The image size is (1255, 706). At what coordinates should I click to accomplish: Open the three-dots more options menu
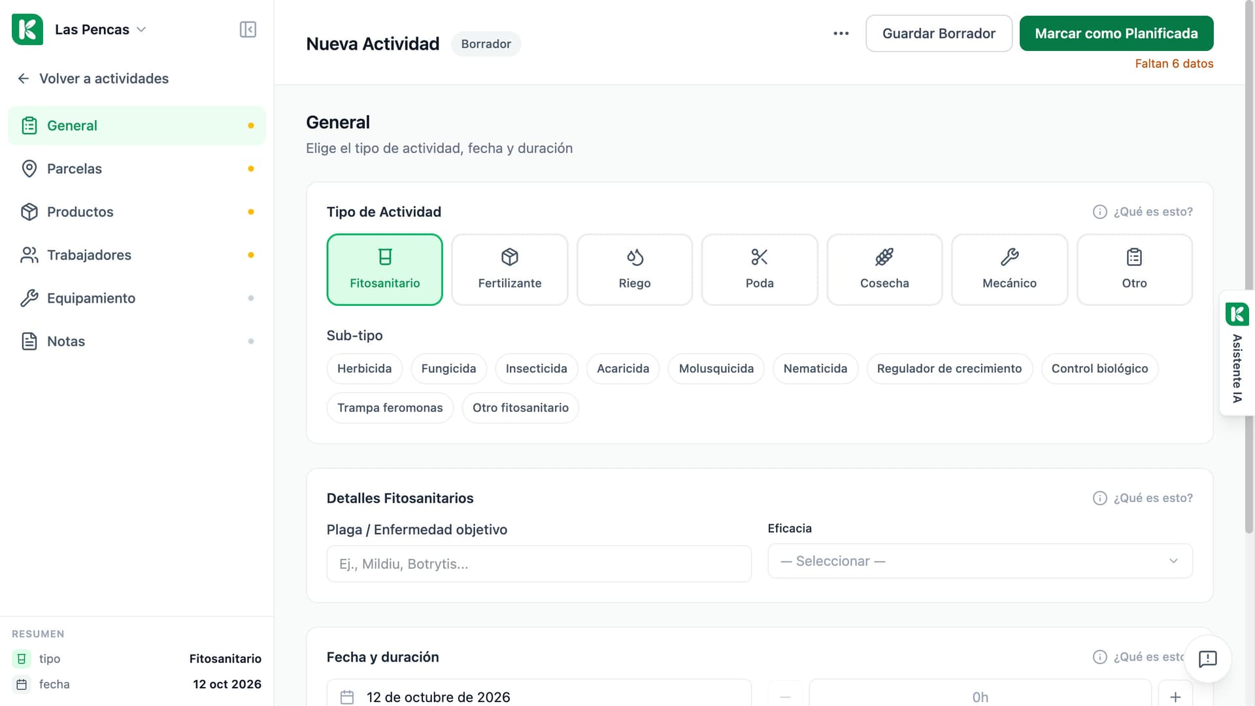tap(841, 33)
